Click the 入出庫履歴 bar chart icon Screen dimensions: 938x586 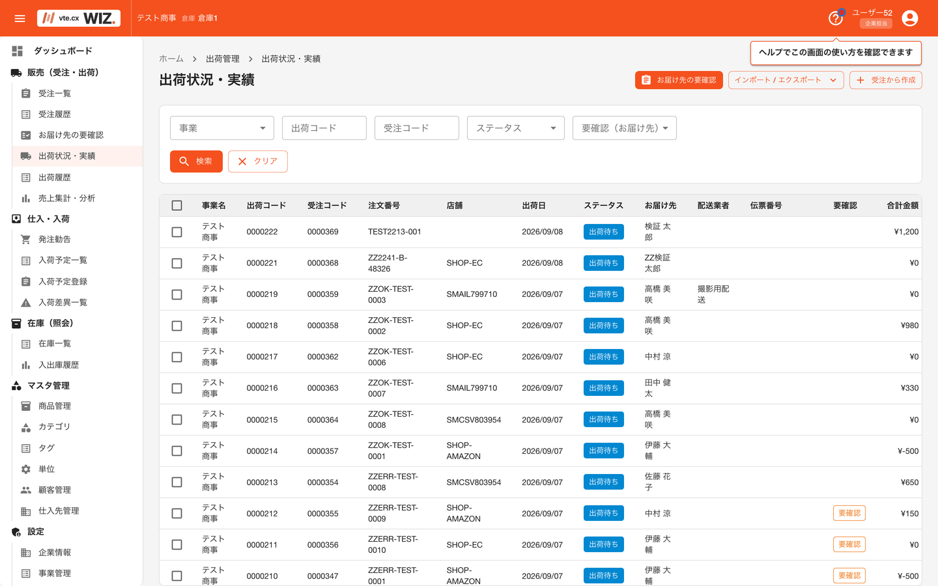click(26, 365)
